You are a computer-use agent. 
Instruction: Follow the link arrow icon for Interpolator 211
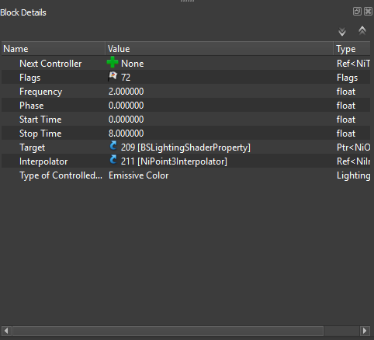pyautogui.click(x=113, y=160)
